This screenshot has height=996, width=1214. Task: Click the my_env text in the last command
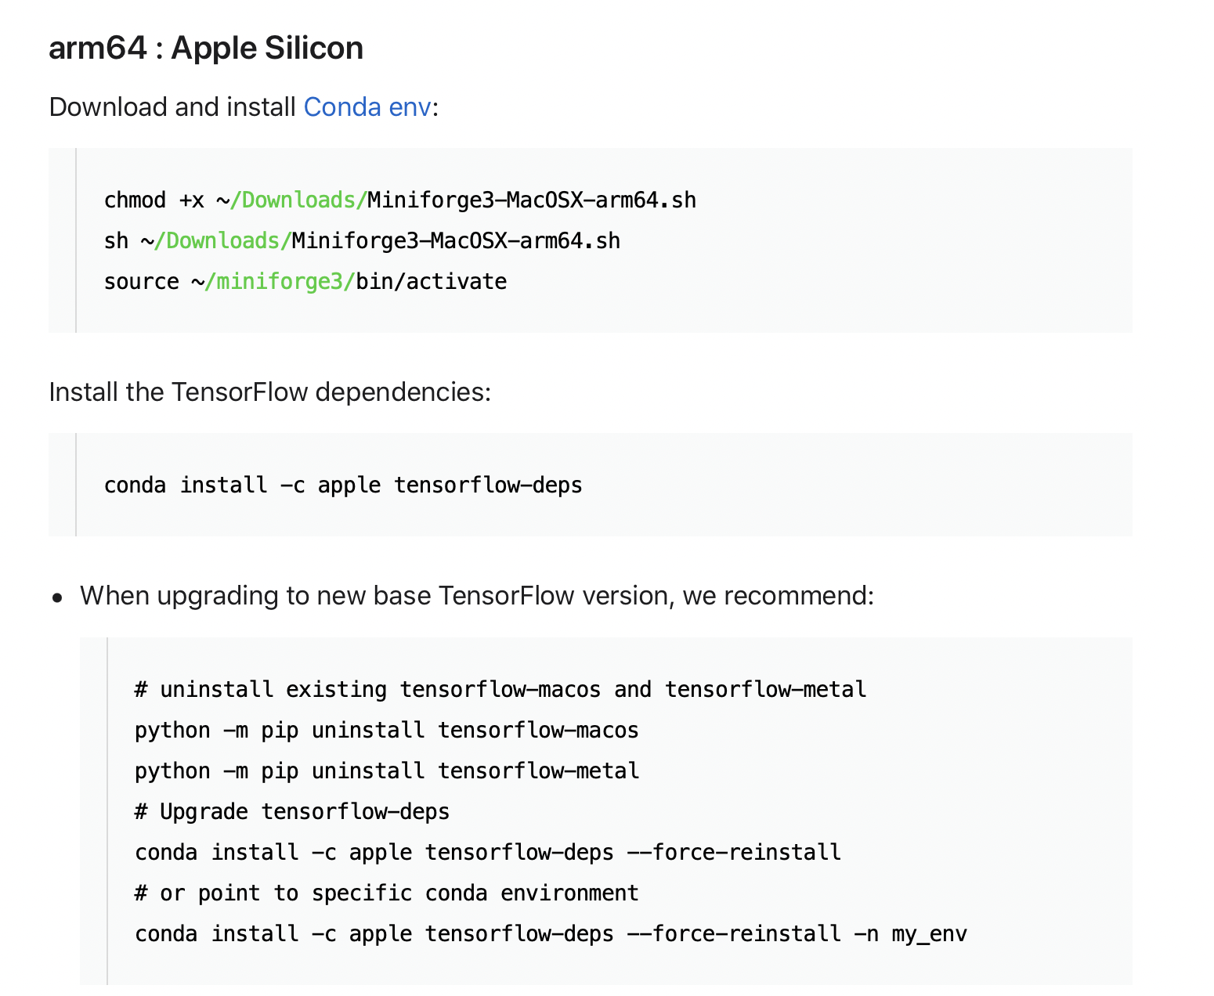930,935
